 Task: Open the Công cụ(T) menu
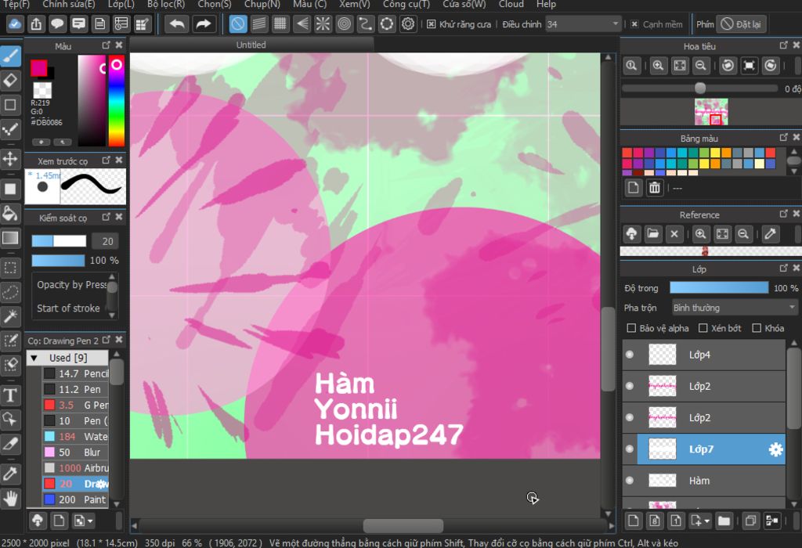406,5
